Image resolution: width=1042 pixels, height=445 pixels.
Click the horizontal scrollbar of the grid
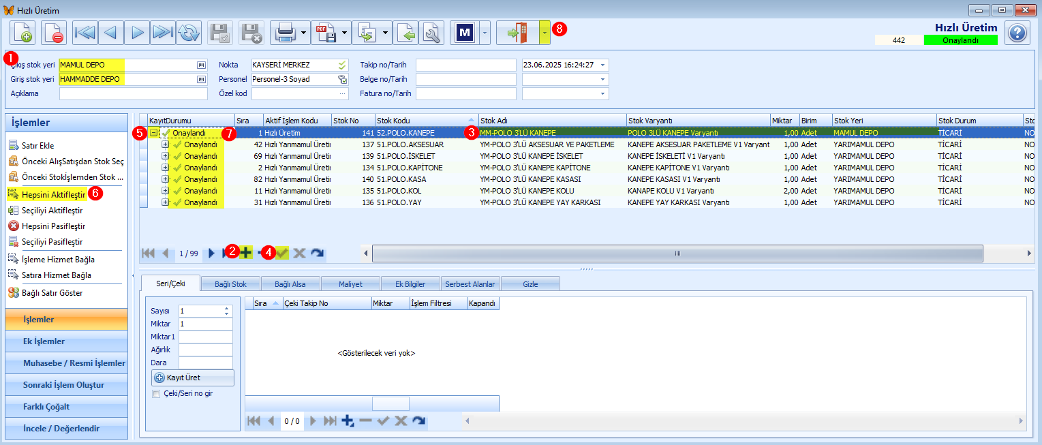coord(677,254)
